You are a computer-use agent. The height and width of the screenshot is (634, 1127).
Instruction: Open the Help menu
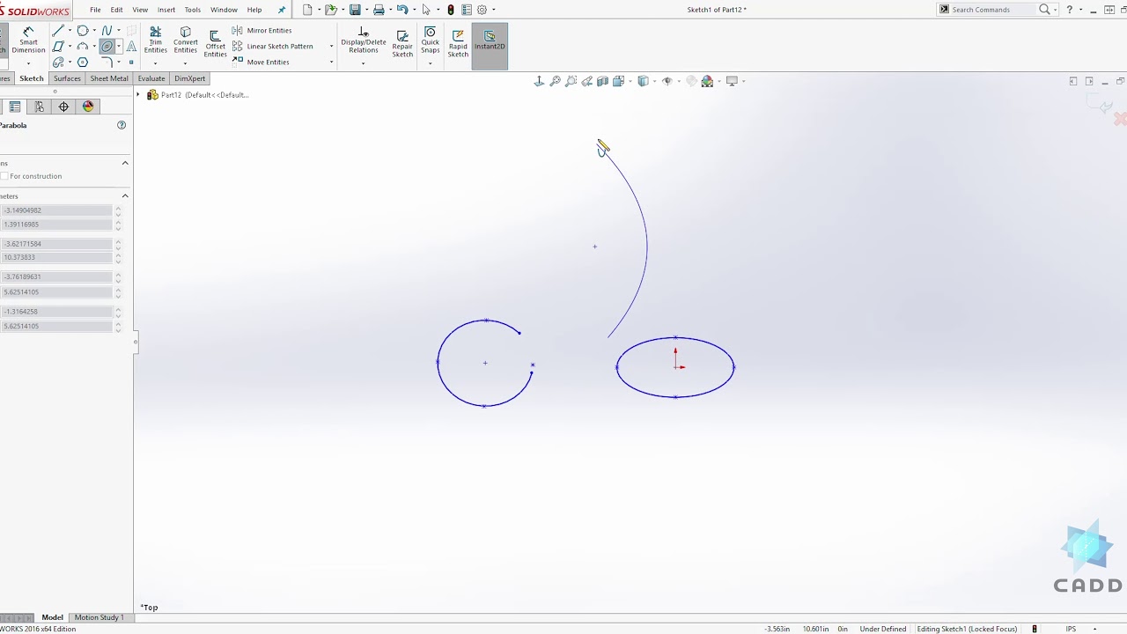[254, 10]
